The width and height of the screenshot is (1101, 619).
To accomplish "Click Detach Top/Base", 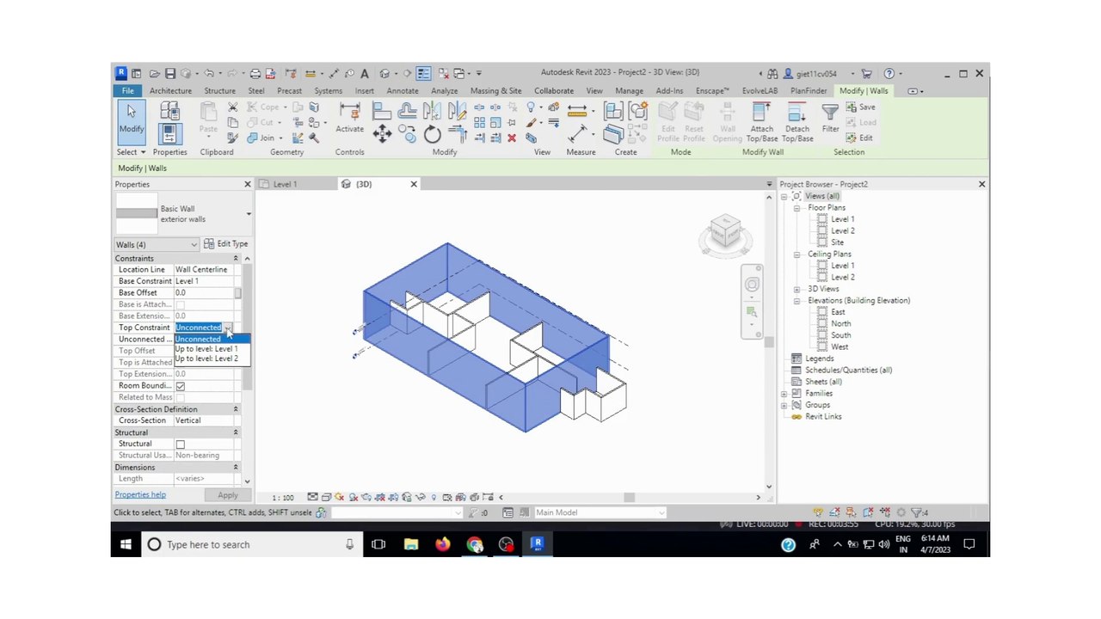I will pos(797,121).
